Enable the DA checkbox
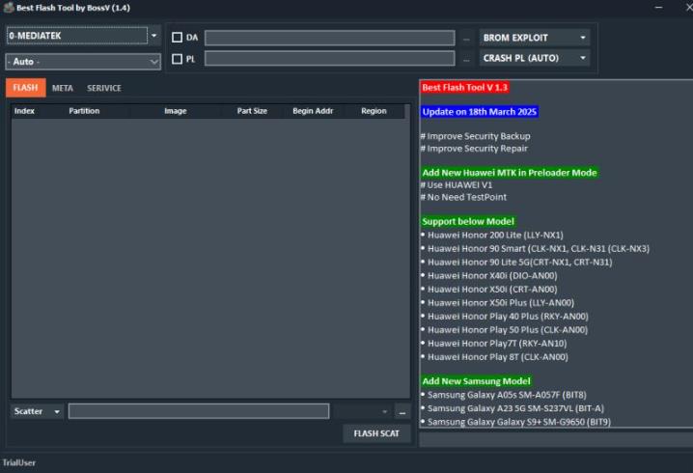The image size is (693, 473). coord(177,38)
